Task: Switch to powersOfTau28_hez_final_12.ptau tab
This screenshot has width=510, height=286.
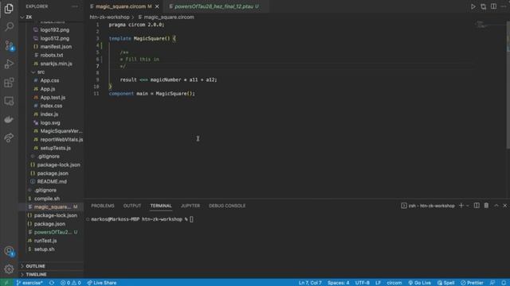Action: pyautogui.click(x=216, y=6)
